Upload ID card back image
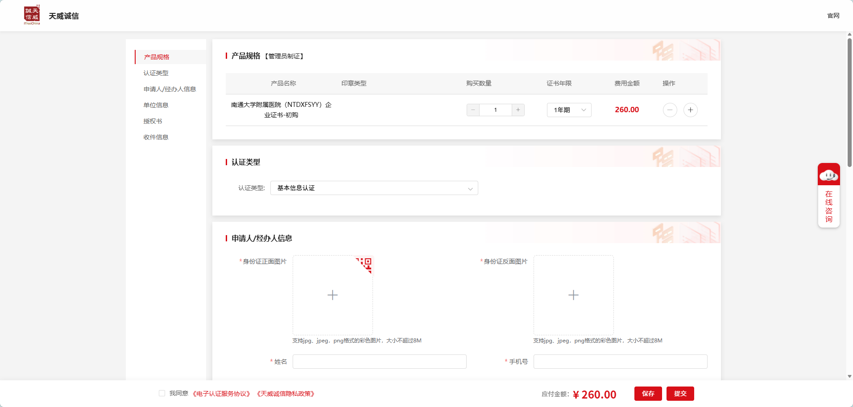This screenshot has width=853, height=407. 573,295
